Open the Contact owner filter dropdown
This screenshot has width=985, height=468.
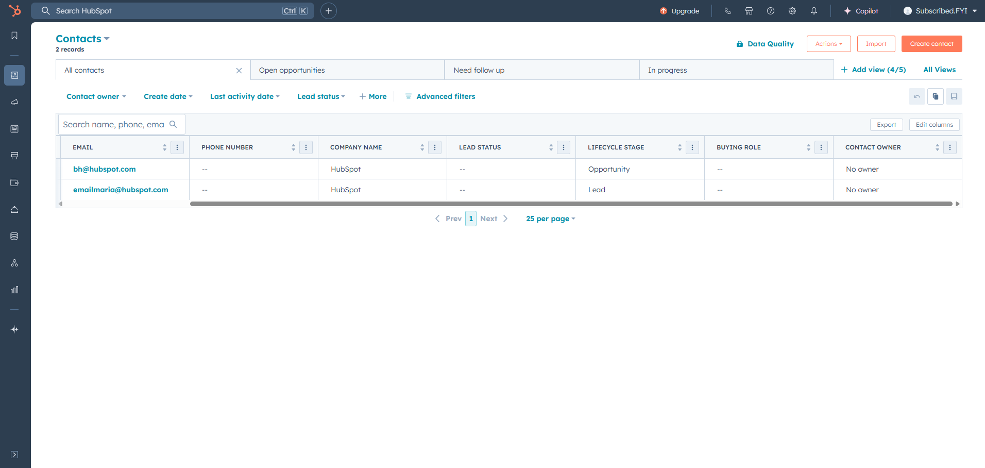[96, 96]
